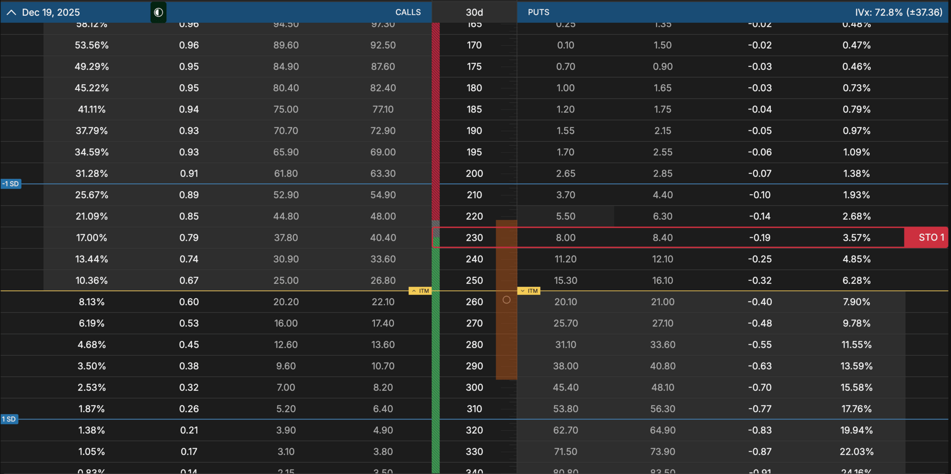Toggle the half-circle contrast icon
This screenshot has width=951, height=474.
click(x=158, y=12)
